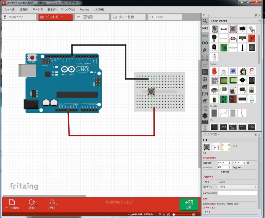Pick the rotary potentiometer part
Image resolution: width=265 pixels, height=218 pixels.
214,29
